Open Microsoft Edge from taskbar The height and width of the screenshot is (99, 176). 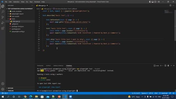[31, 97]
